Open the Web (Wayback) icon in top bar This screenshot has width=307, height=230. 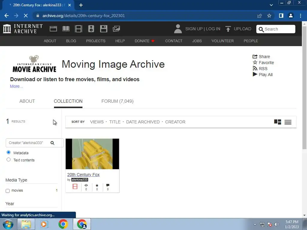pyautogui.click(x=53, y=29)
